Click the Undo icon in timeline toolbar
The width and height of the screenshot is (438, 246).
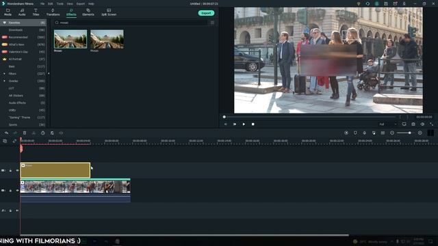(6, 133)
